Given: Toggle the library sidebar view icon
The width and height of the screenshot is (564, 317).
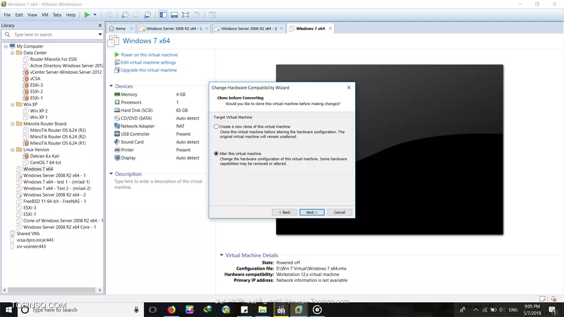Looking at the screenshot, I should (x=163, y=15).
